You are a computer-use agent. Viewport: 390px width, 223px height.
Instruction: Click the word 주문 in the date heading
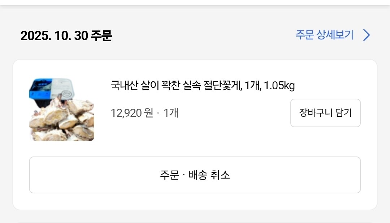click(x=101, y=36)
